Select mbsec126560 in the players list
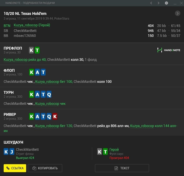Viewport: 184px width, 176px height. [25, 36]
